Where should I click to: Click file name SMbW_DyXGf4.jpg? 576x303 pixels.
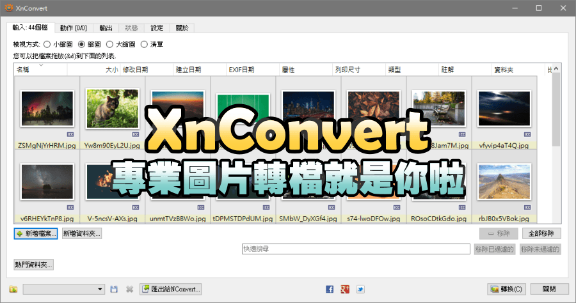[308, 219]
